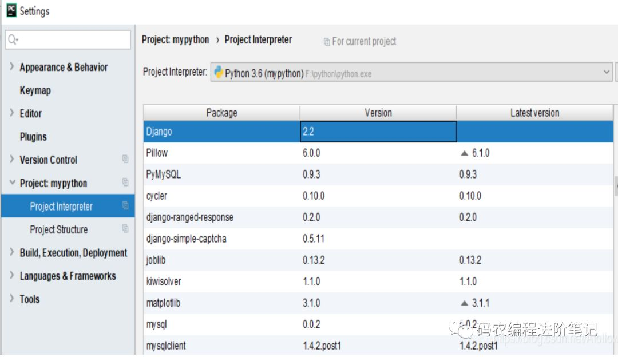
Task: Select the django-simple-captcha package row
Action: [187, 239]
